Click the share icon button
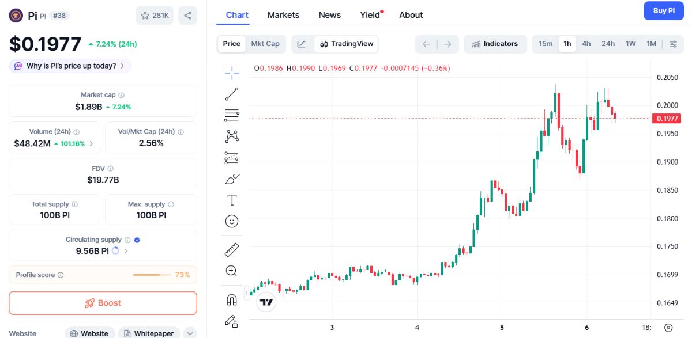The image size is (692, 338). pos(188,16)
